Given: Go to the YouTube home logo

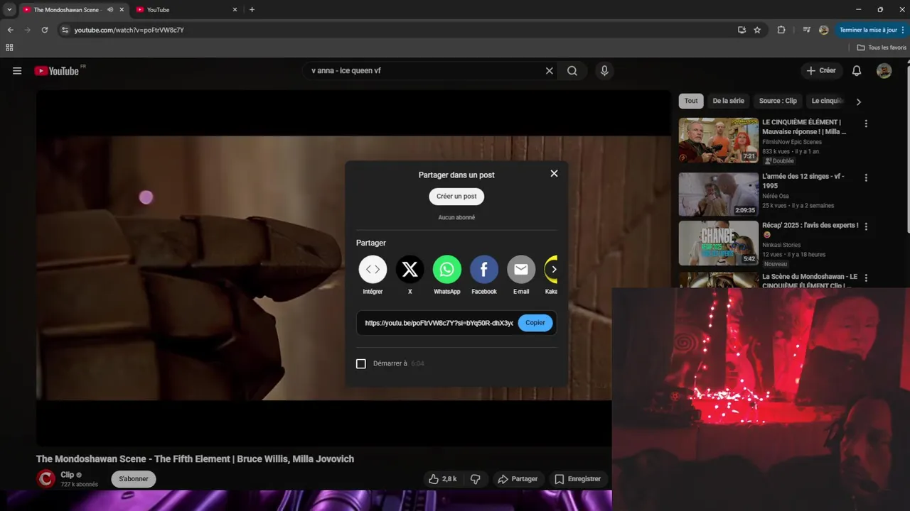Looking at the screenshot, I should pos(57,71).
